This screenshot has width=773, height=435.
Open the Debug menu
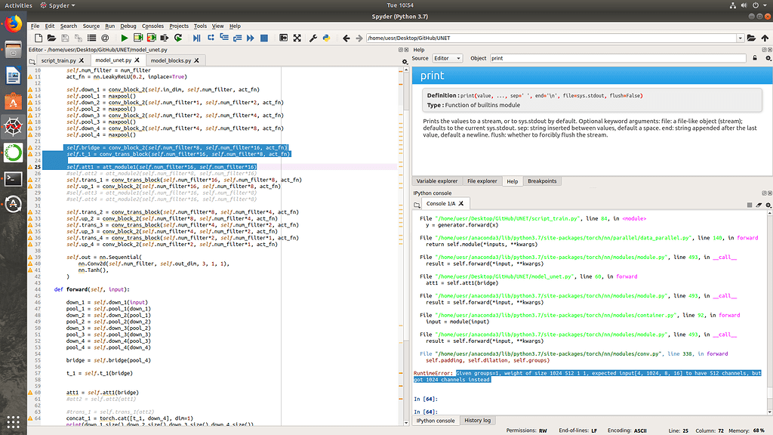tap(128, 25)
